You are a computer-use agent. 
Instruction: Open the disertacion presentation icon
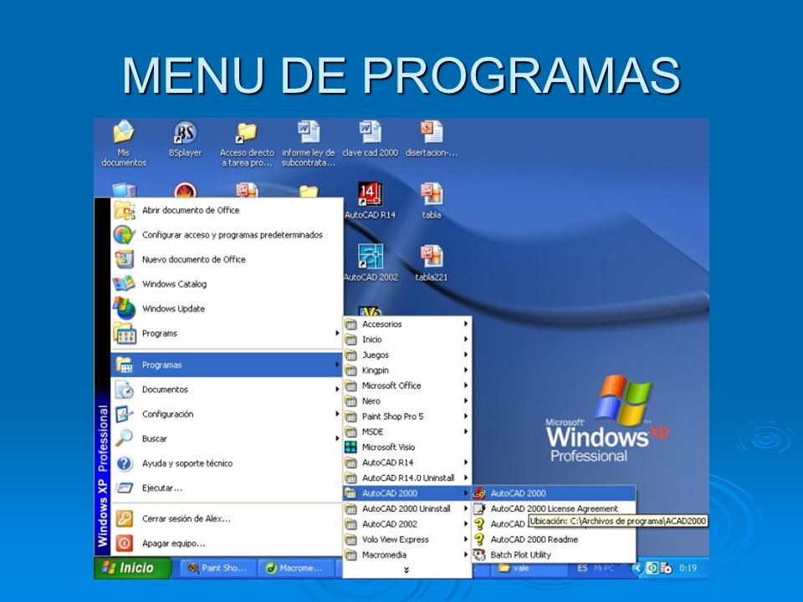(432, 140)
